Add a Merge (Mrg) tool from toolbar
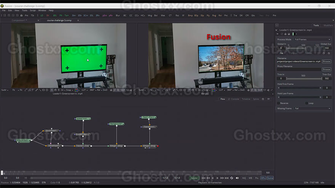This screenshot has width=335, height=188. pos(150,16)
